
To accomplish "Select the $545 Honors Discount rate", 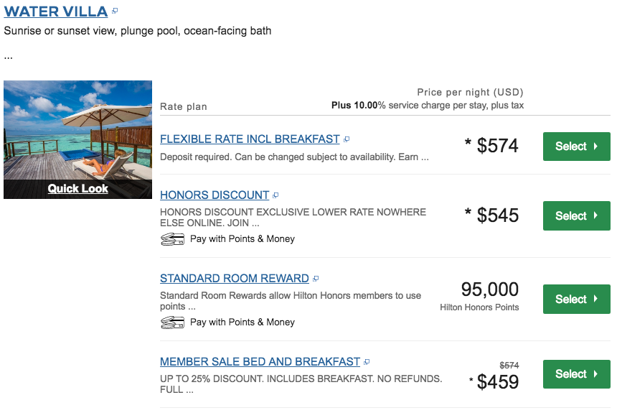I will pos(576,216).
